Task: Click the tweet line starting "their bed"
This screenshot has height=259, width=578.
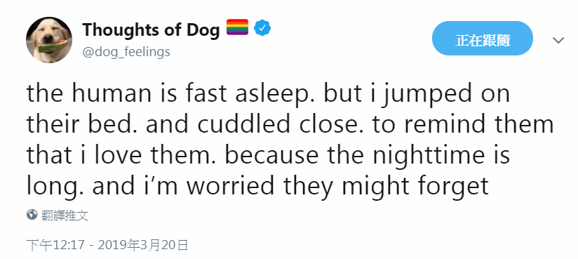Action: (290, 125)
